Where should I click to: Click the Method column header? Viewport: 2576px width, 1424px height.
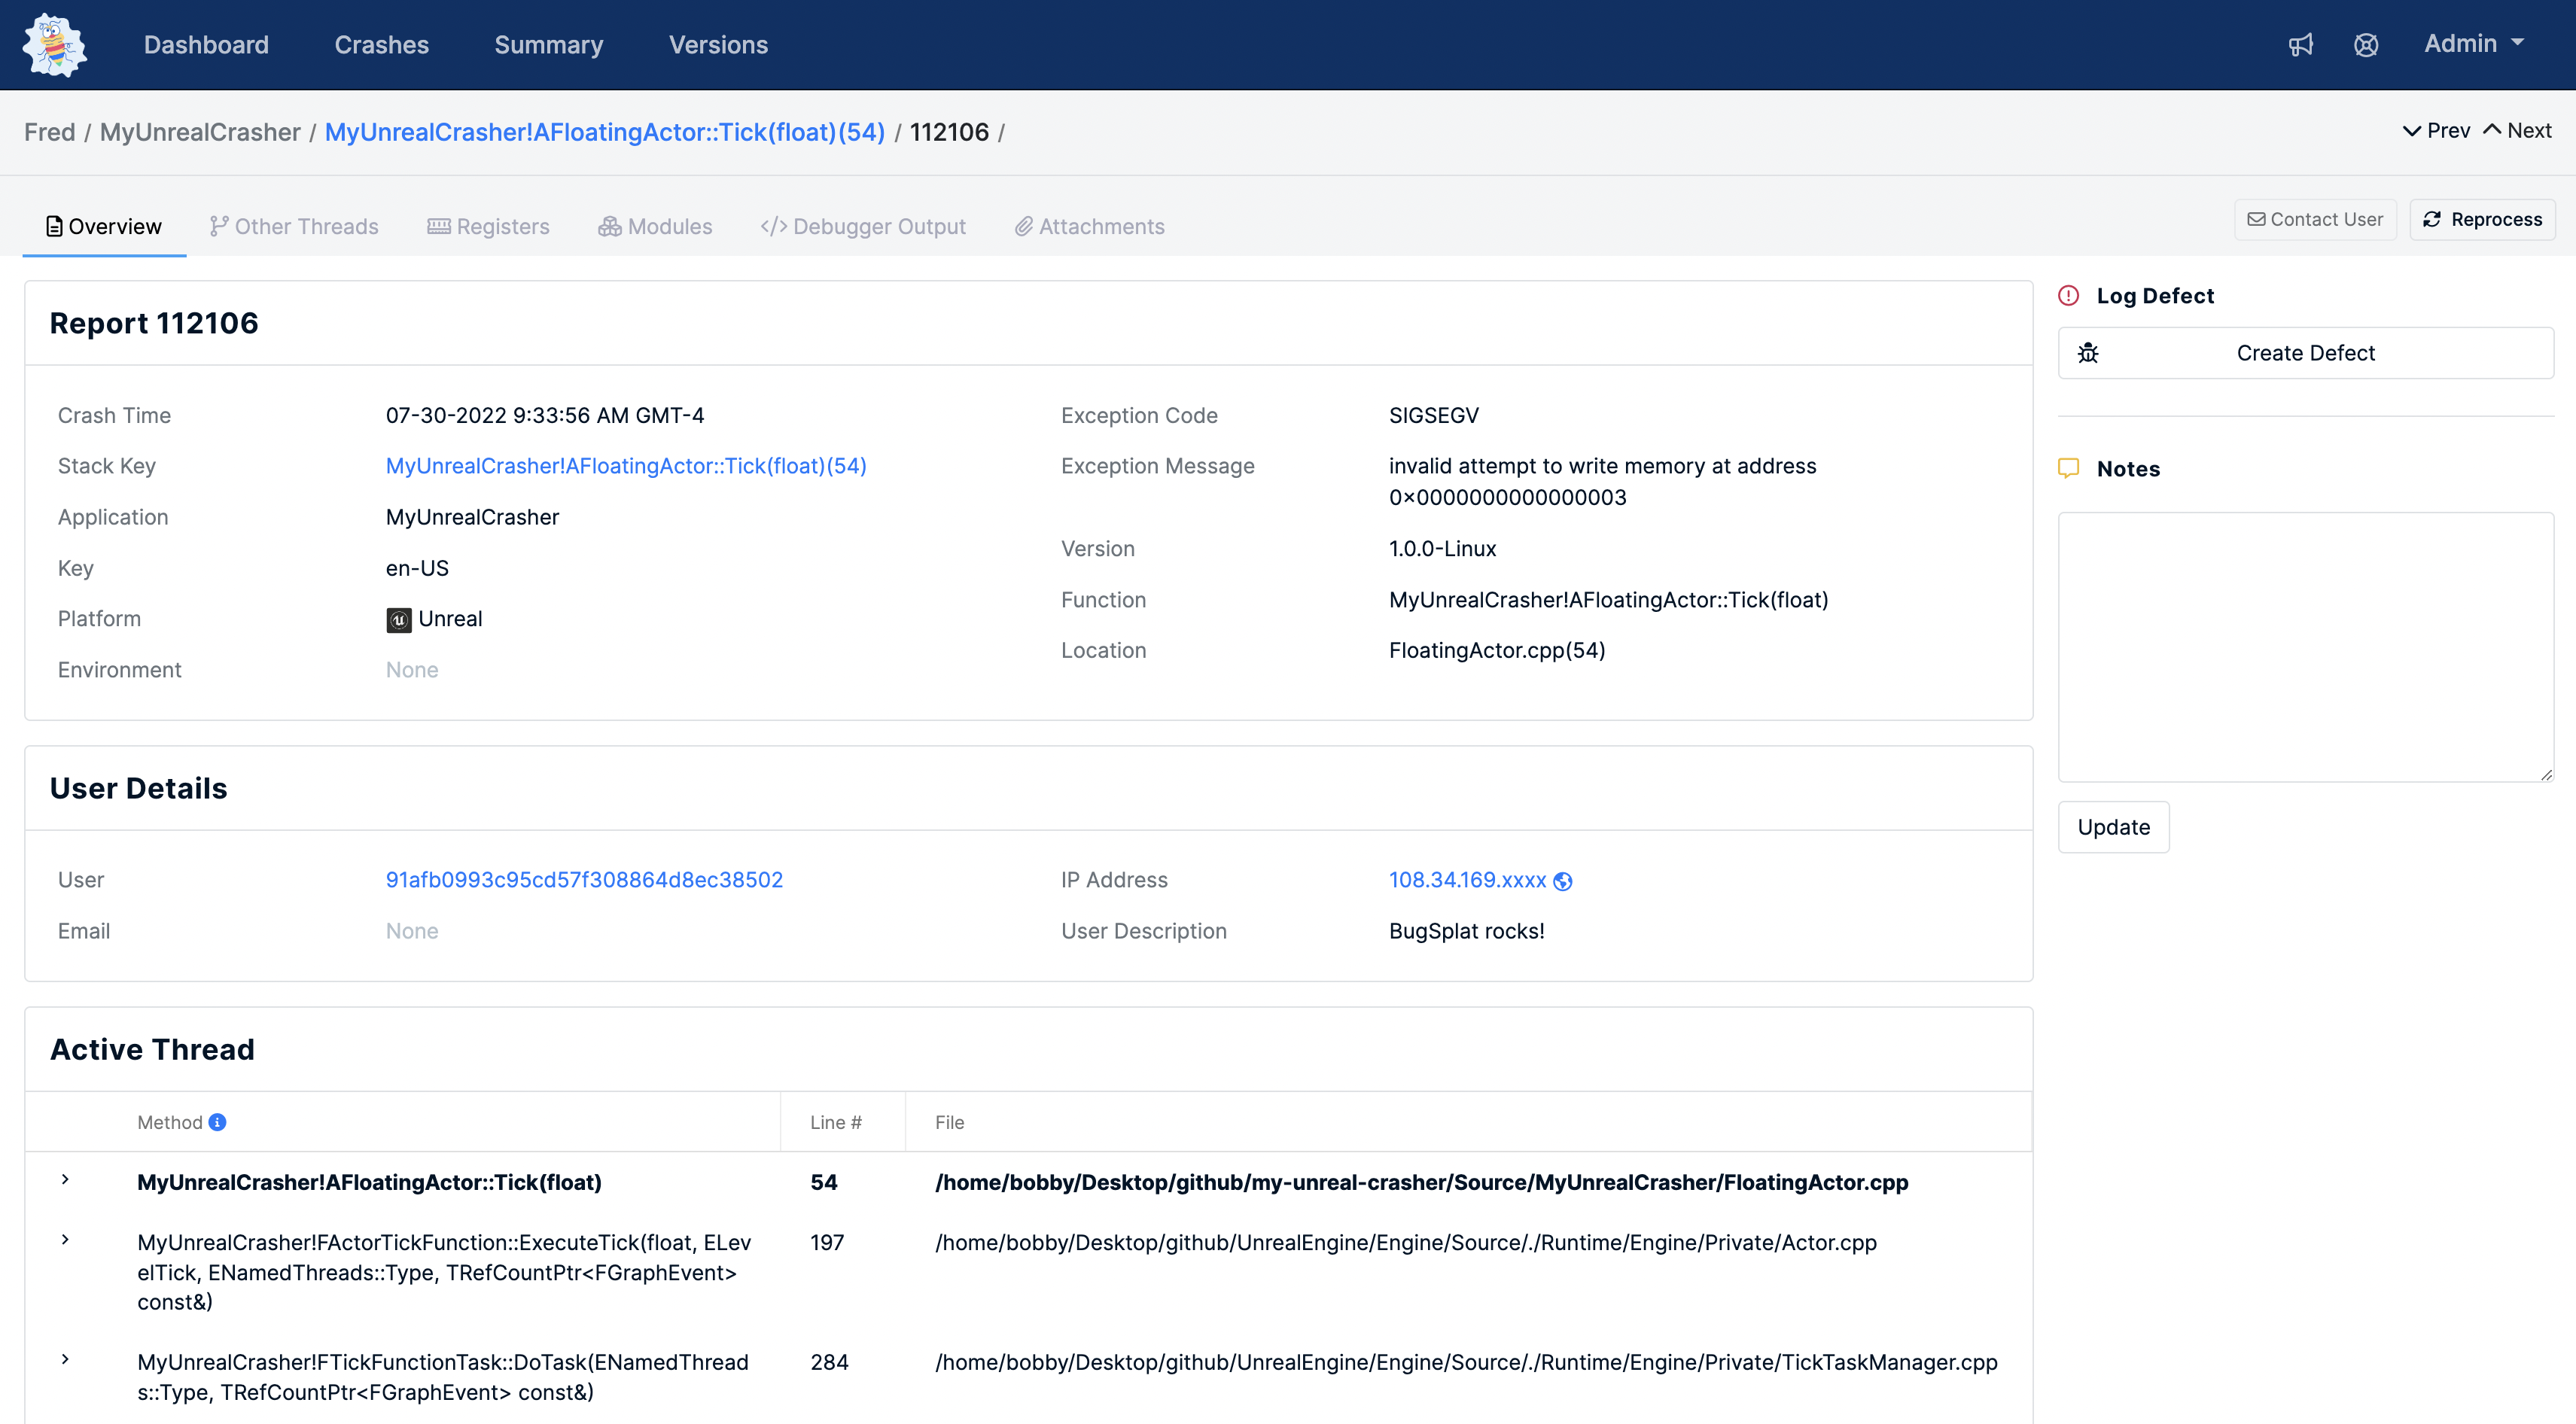pos(170,1122)
